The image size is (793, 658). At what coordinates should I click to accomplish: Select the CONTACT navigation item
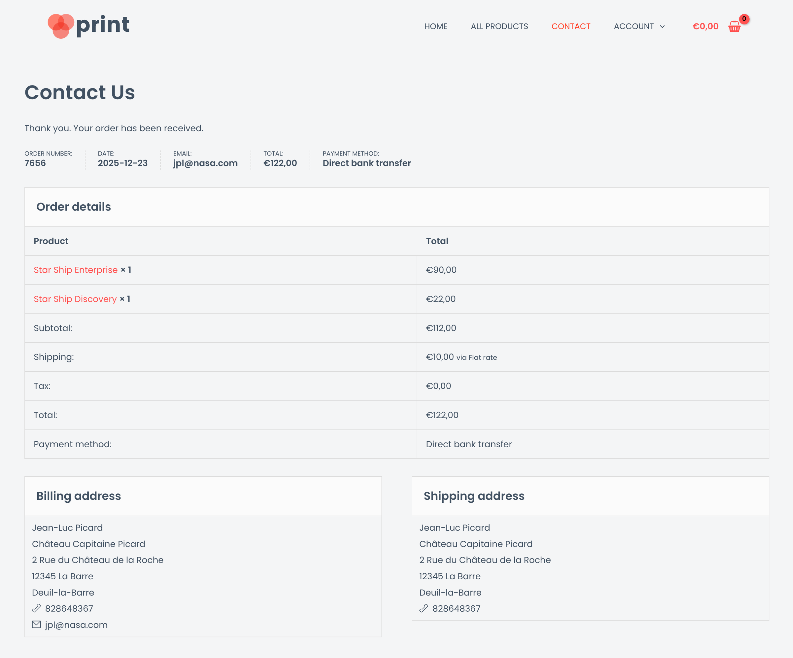[x=571, y=26]
